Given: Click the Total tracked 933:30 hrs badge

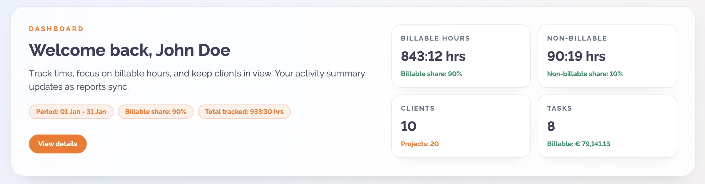Looking at the screenshot, I should 244,111.
